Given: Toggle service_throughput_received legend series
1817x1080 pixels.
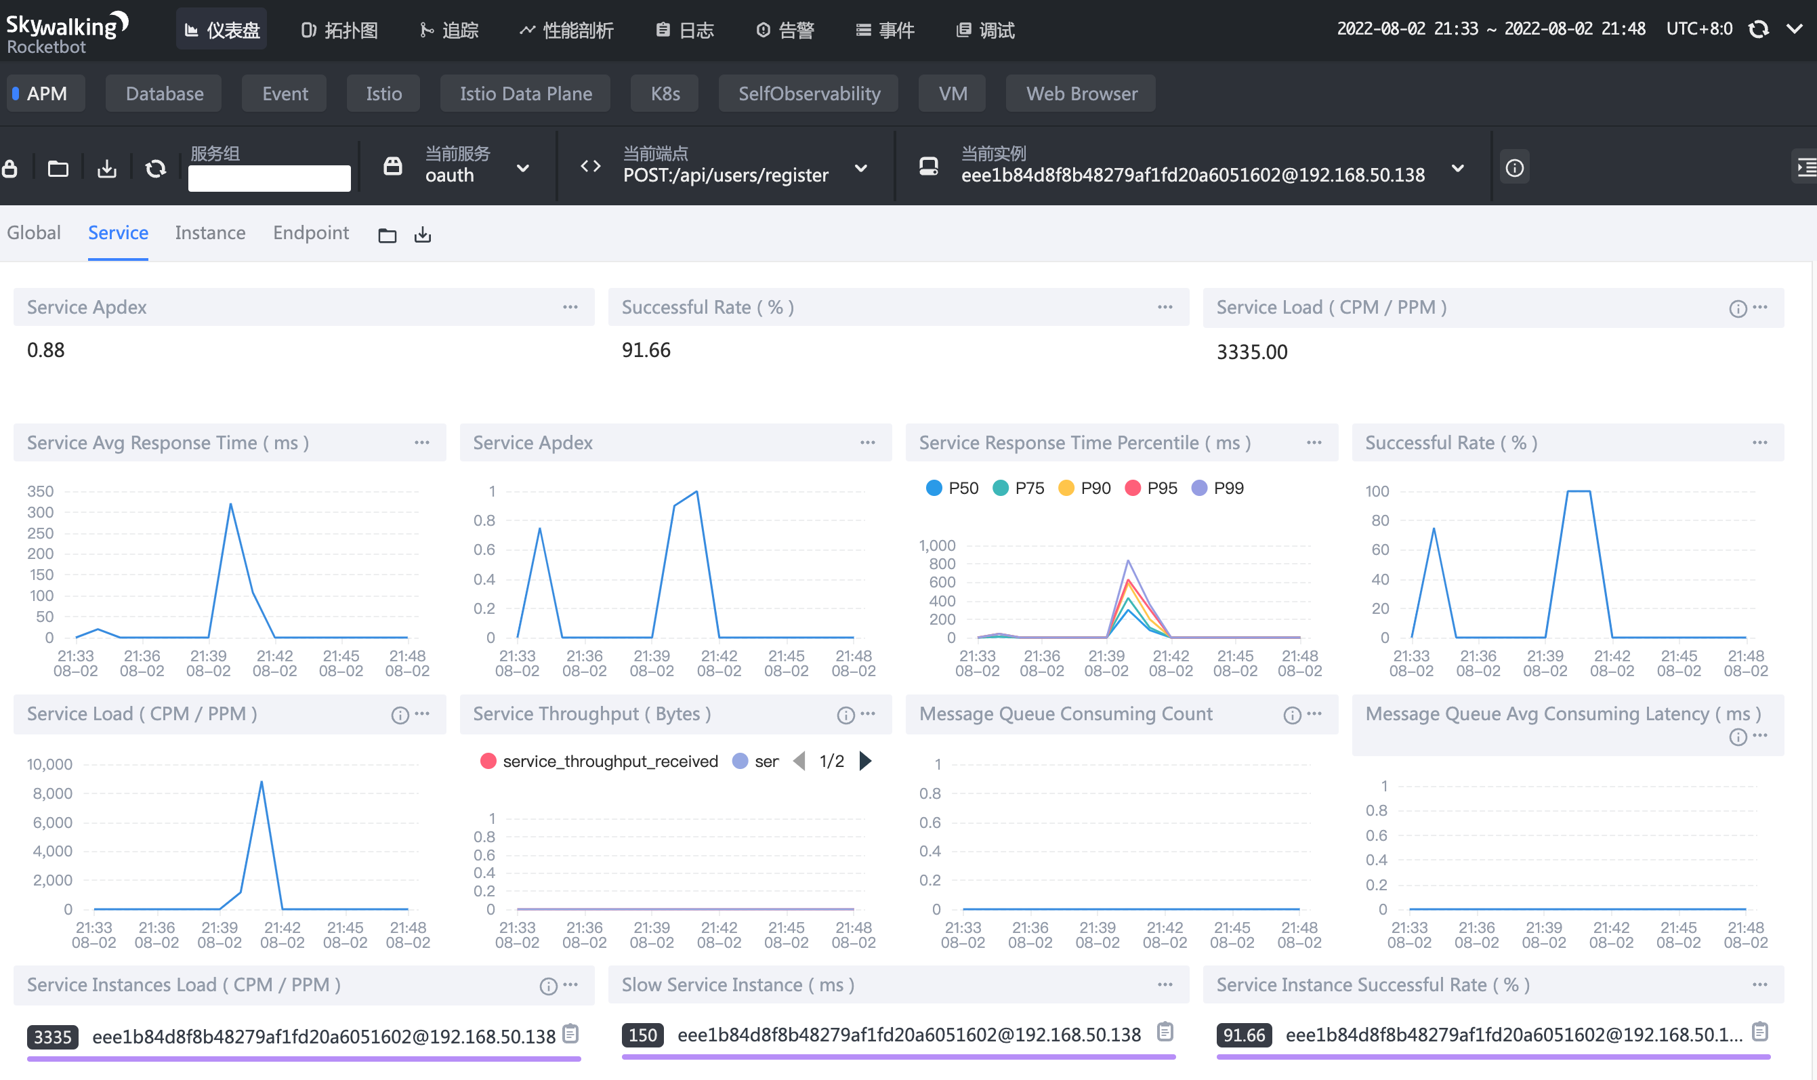Looking at the screenshot, I should (600, 762).
